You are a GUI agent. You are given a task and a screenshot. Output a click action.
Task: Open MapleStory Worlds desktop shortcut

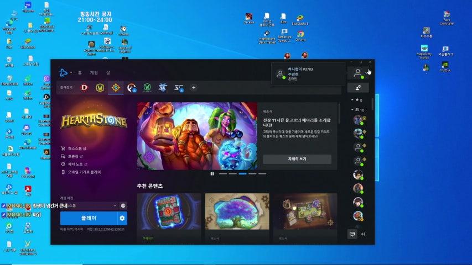[x=424, y=52]
